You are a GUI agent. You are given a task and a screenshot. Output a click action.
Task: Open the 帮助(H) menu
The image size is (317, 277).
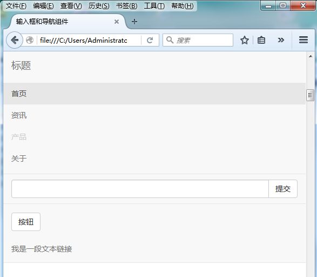click(182, 6)
